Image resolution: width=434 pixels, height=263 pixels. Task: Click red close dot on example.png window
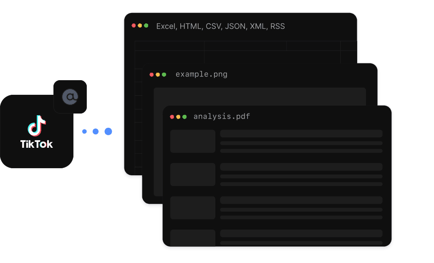click(151, 74)
